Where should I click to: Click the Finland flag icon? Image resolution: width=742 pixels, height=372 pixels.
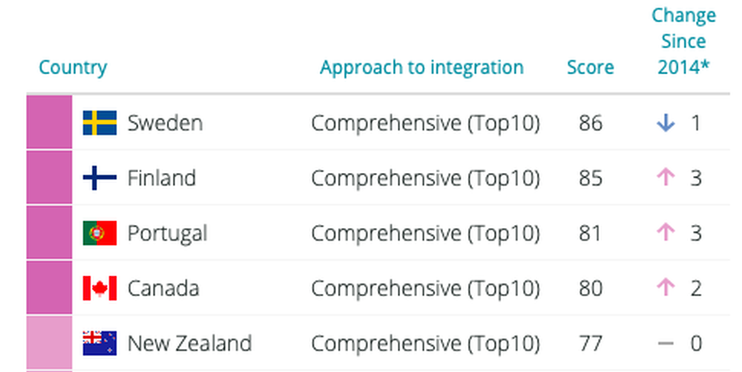pos(99,178)
